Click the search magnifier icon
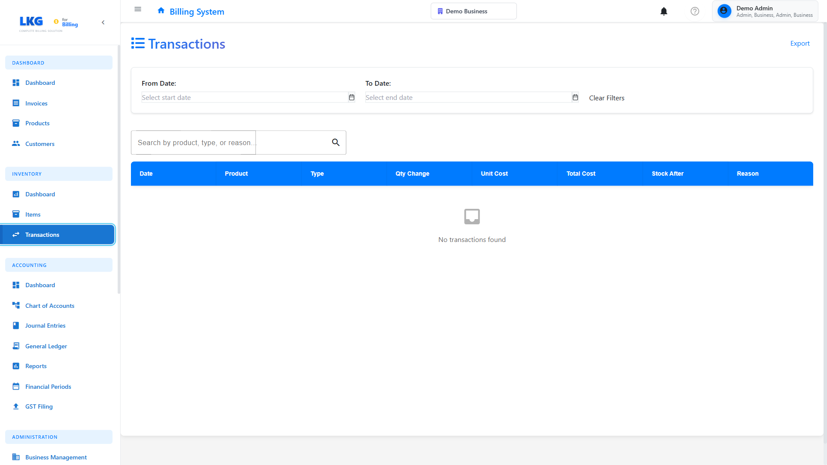This screenshot has height=465, width=827. pyautogui.click(x=336, y=143)
